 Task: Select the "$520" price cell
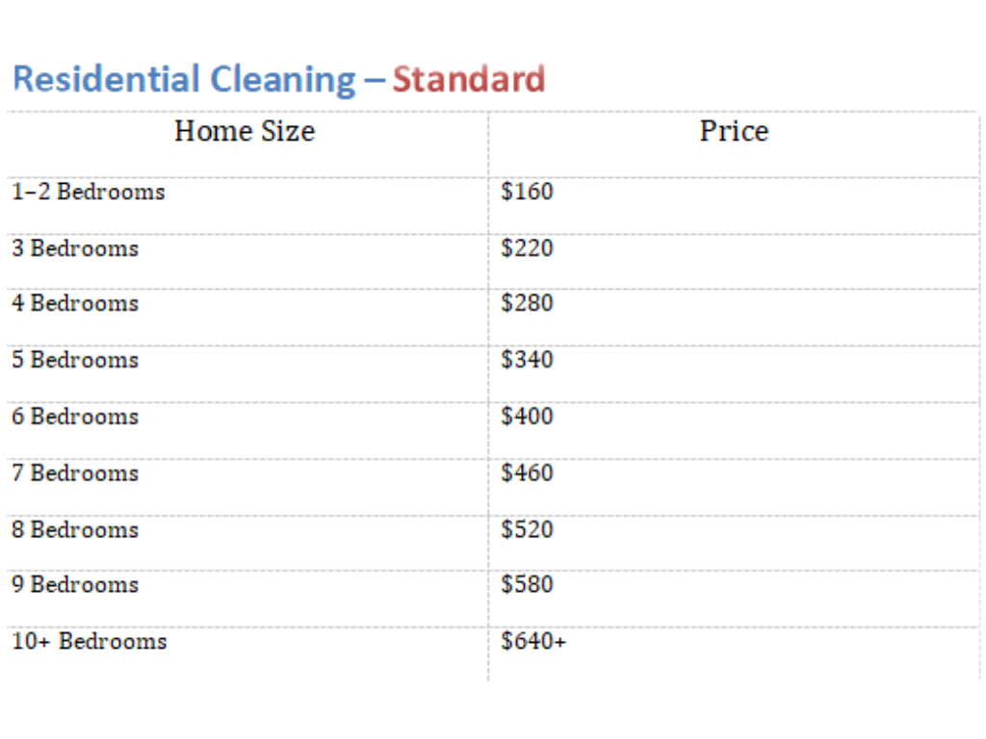click(x=528, y=529)
